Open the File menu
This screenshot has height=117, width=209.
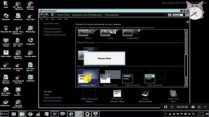(x=41, y=19)
